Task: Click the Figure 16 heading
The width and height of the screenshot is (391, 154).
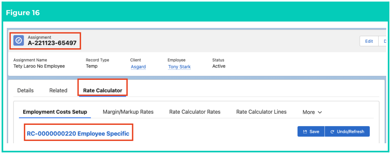Action: (x=23, y=13)
